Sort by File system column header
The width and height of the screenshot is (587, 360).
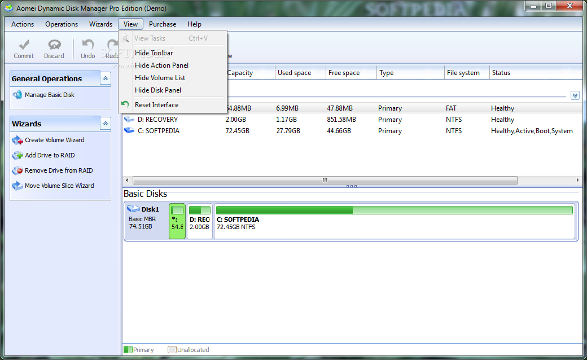pos(467,73)
